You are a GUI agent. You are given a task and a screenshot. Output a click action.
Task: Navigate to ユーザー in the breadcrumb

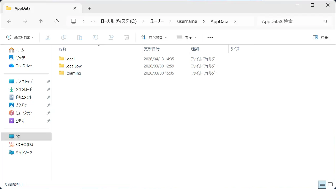[x=157, y=22]
